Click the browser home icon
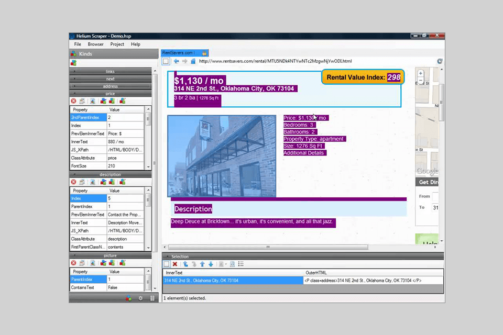Screen dimensions: 503x335 click(x=193, y=61)
